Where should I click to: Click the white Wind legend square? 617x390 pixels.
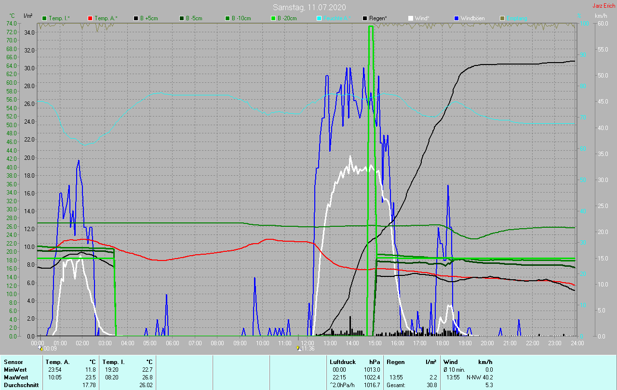[x=411, y=18]
